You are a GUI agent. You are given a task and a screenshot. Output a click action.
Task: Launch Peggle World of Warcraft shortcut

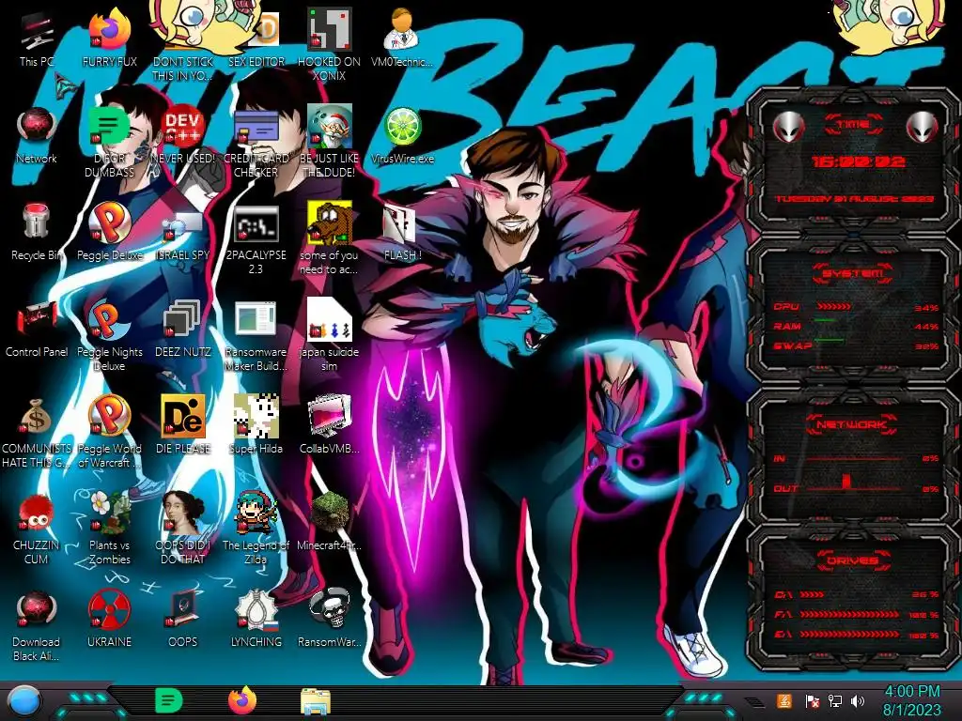(x=109, y=432)
